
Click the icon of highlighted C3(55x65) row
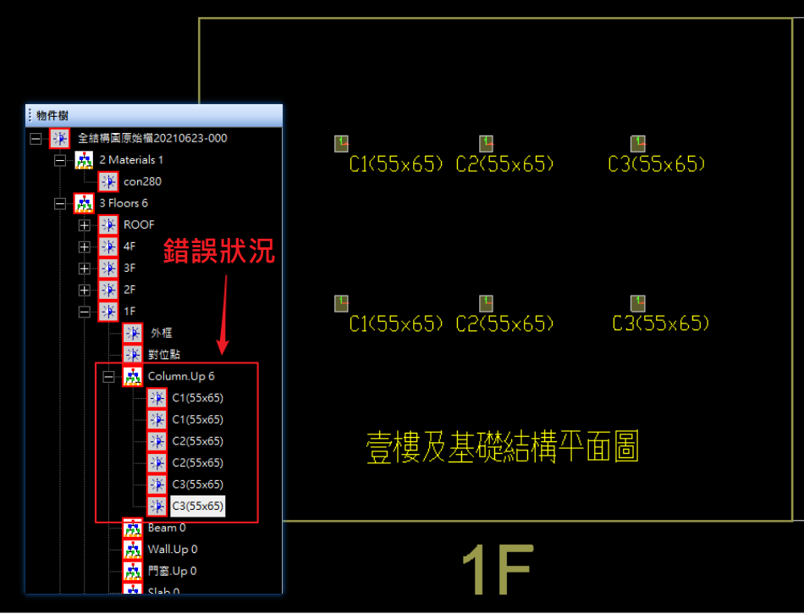pos(157,506)
